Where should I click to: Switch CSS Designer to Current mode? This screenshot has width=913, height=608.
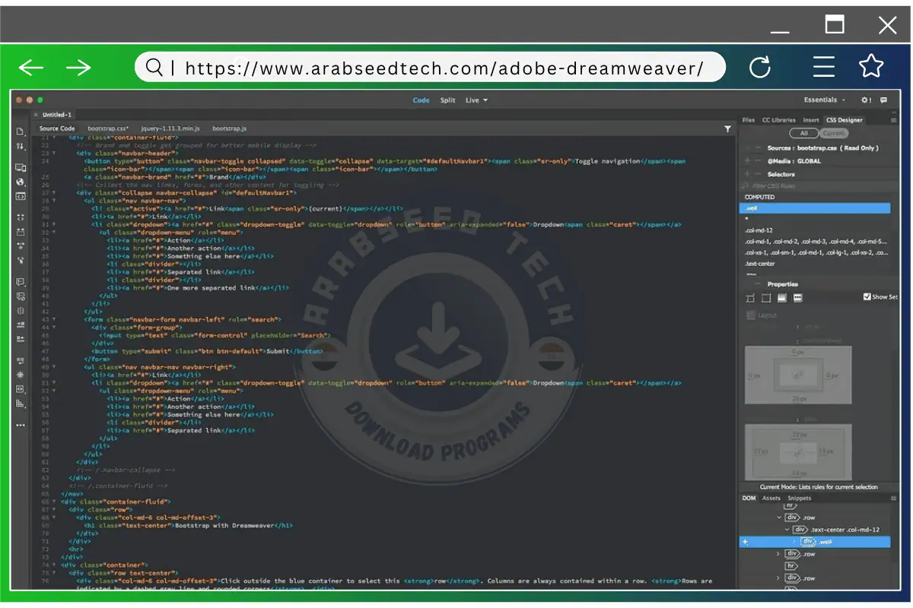[834, 132]
